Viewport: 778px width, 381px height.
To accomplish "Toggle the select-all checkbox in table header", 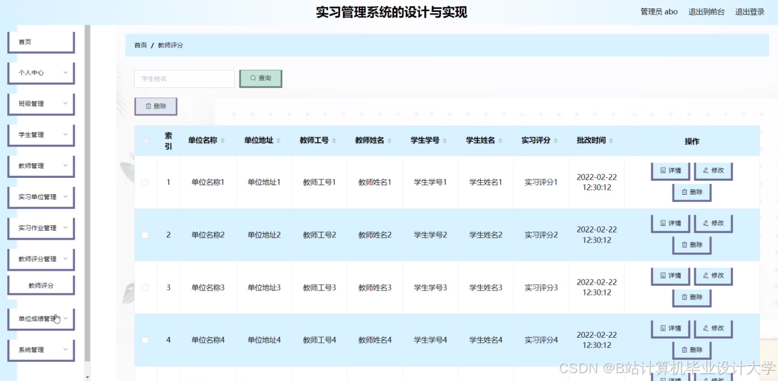I will pyautogui.click(x=145, y=141).
